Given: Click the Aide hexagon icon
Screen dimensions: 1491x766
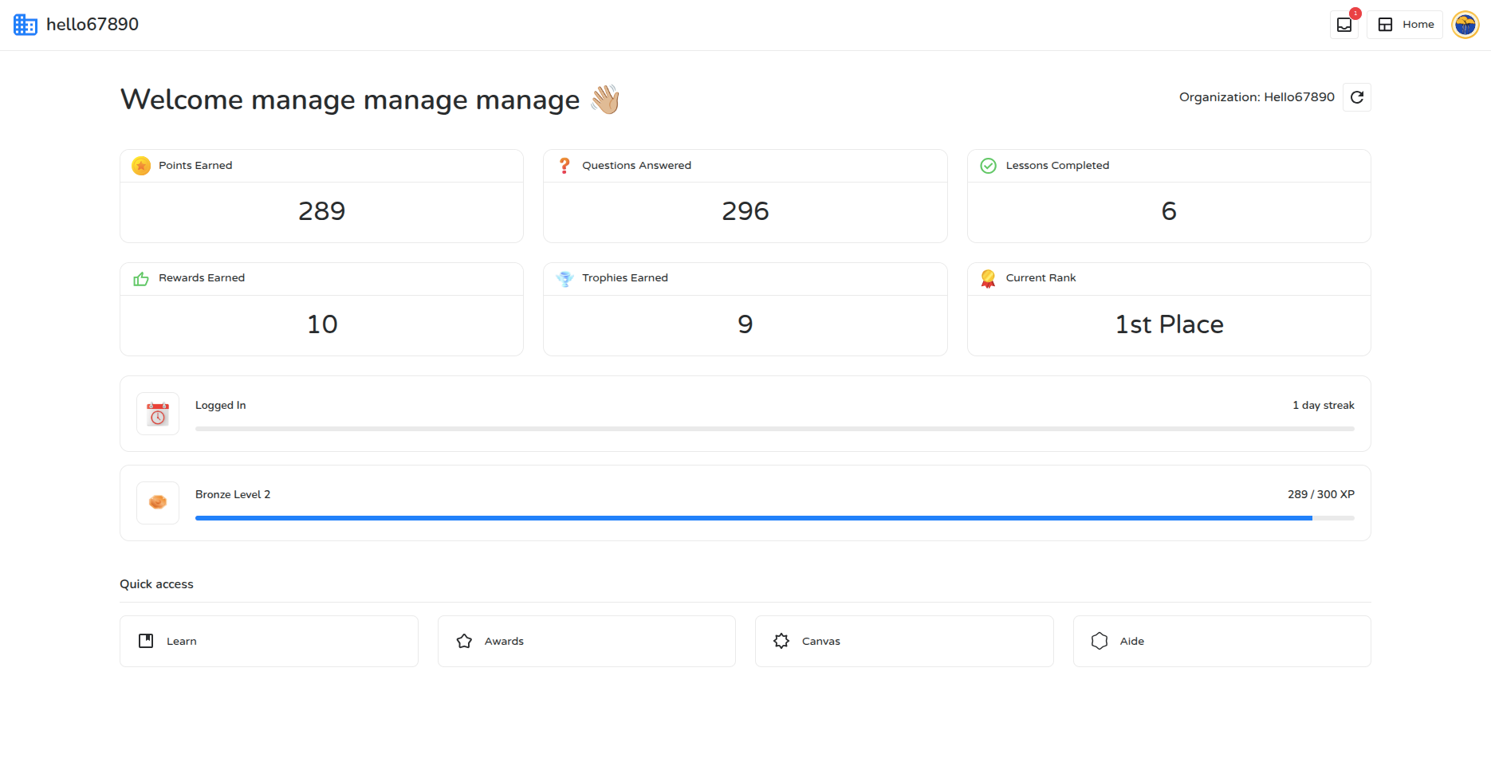Looking at the screenshot, I should pos(1100,641).
